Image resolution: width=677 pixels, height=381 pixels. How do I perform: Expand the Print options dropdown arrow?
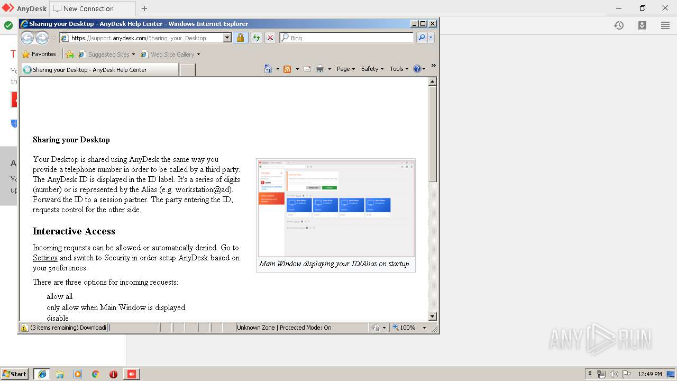click(330, 69)
